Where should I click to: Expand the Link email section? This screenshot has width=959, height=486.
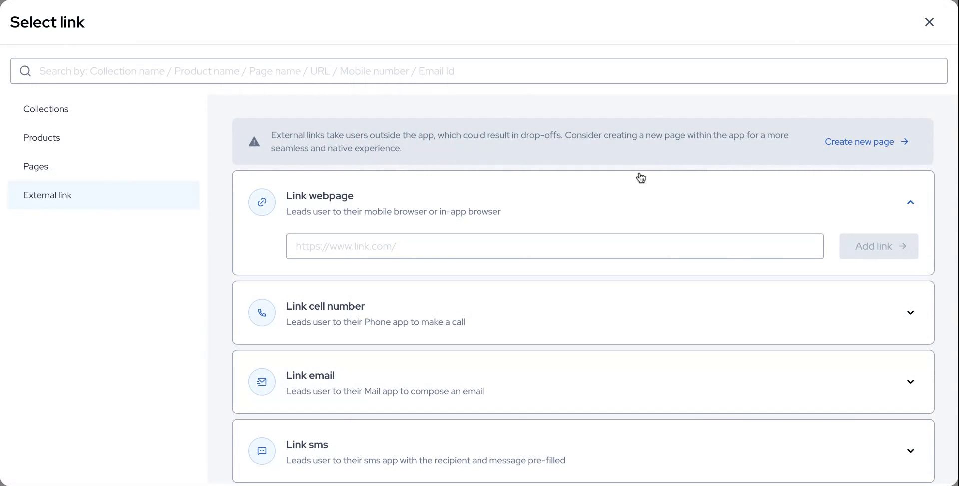click(x=910, y=382)
